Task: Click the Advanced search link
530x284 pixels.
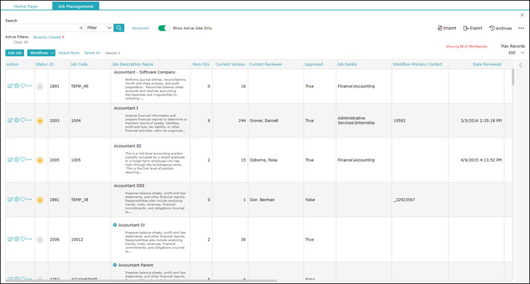Action: click(140, 28)
